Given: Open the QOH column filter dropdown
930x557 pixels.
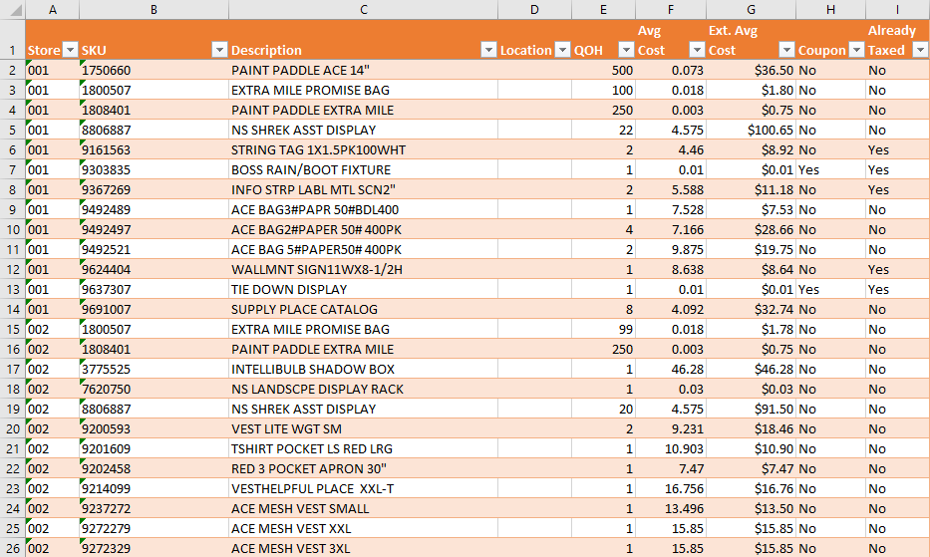Looking at the screenshot, I should [626, 50].
